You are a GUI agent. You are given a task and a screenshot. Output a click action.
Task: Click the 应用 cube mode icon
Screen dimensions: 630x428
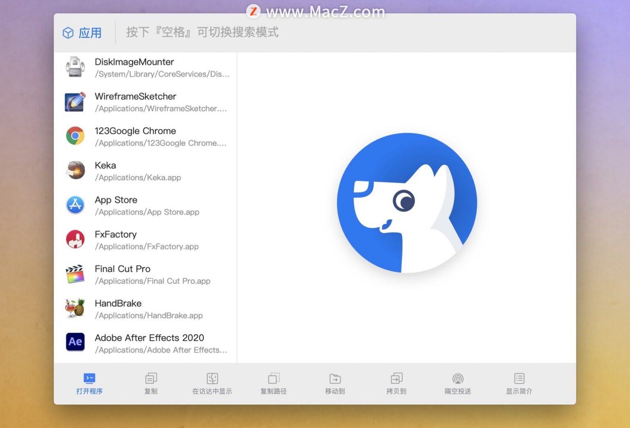68,33
